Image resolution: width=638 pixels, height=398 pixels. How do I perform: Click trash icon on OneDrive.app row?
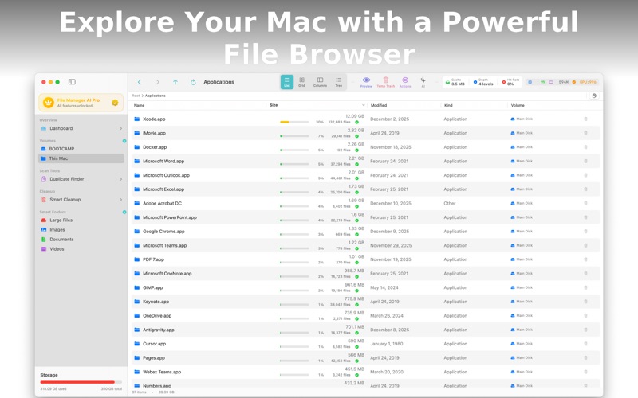click(586, 315)
